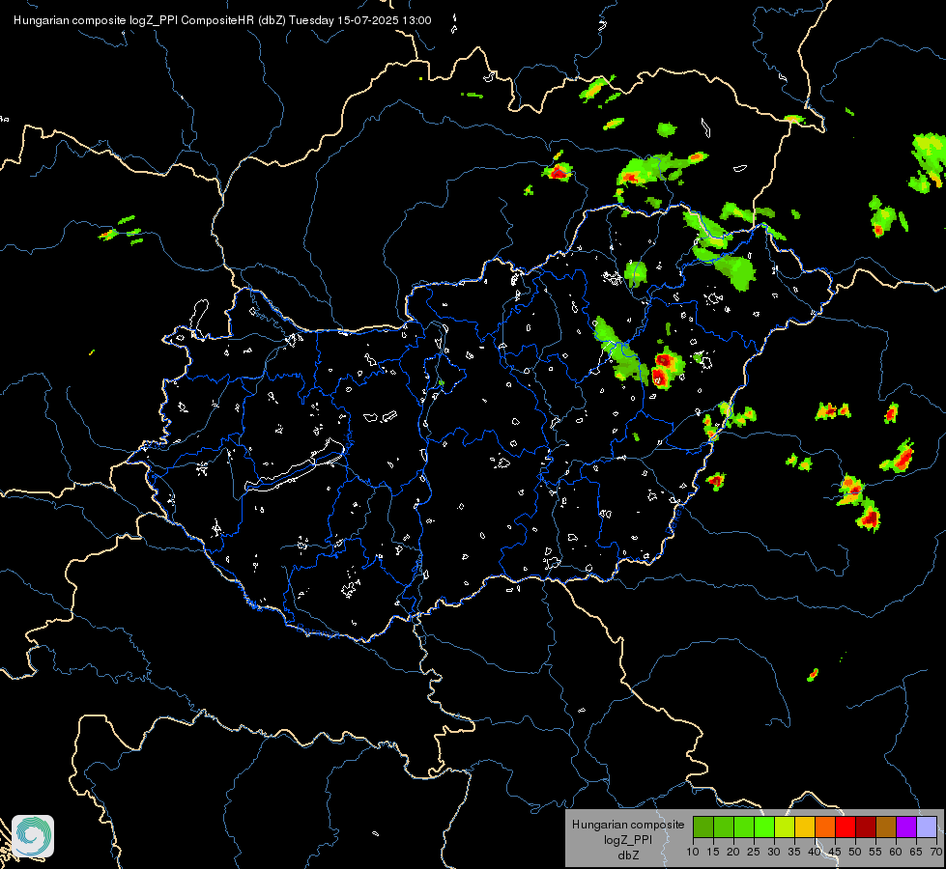Click the weather service swirl logo

[33, 836]
